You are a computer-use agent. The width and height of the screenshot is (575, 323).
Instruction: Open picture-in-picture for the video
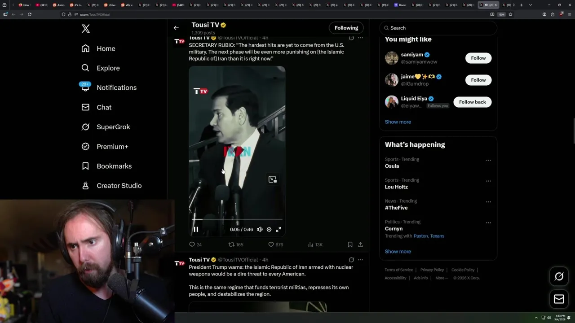point(272,179)
